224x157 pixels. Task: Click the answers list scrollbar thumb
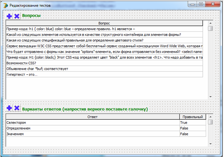(x=210, y=122)
